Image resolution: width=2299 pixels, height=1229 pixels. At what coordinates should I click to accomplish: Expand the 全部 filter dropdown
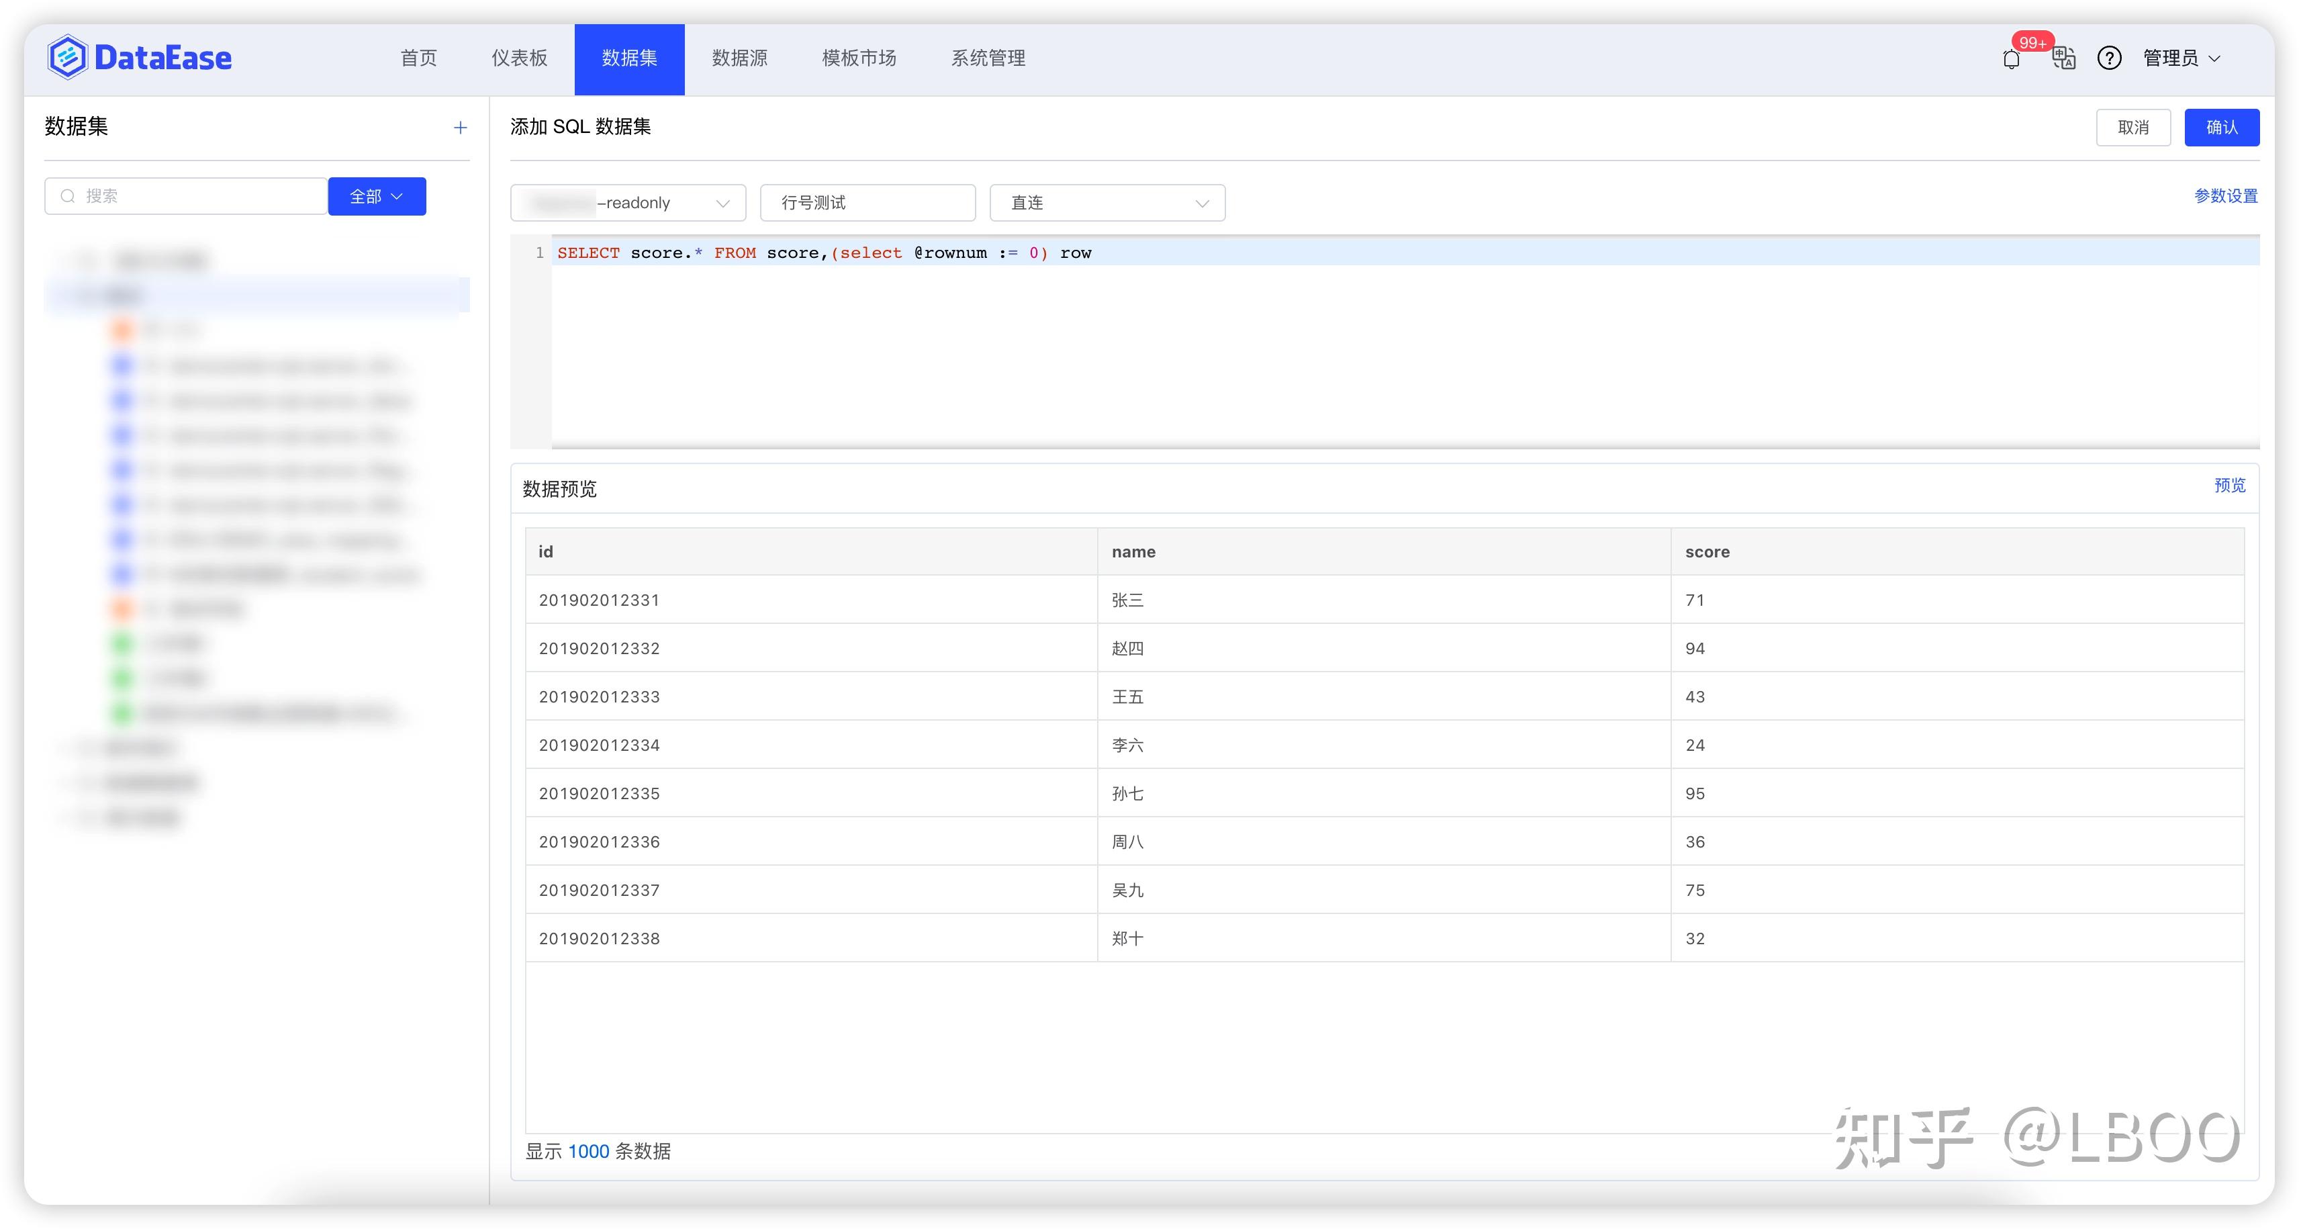pyautogui.click(x=377, y=196)
